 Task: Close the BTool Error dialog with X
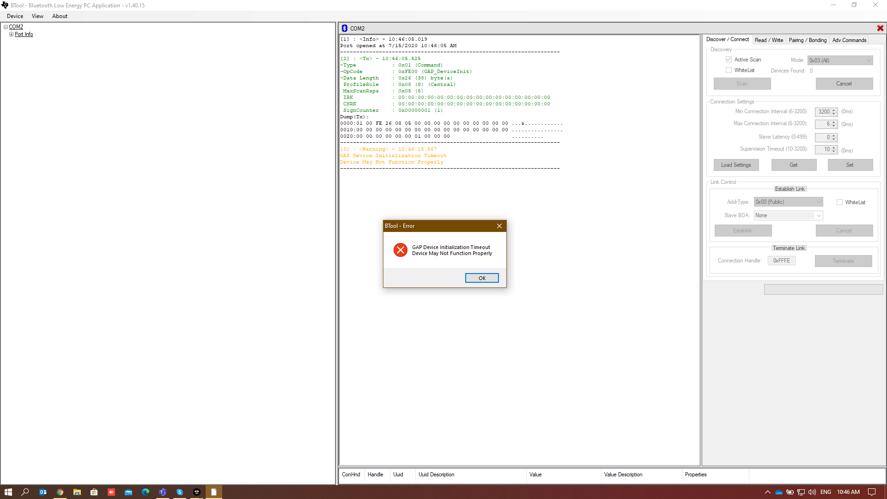click(x=499, y=226)
